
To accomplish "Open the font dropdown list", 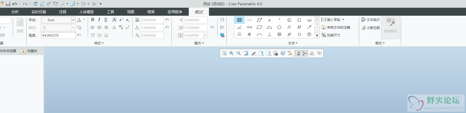I will [x=73, y=20].
